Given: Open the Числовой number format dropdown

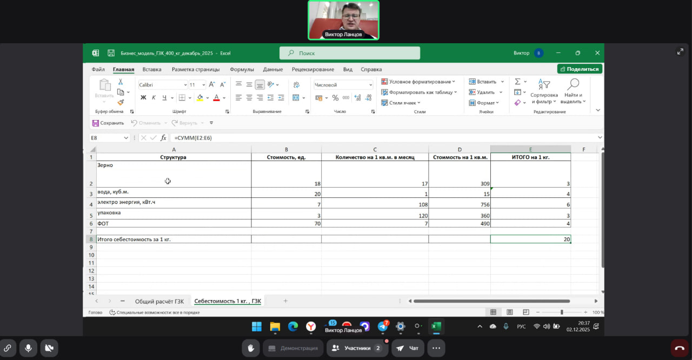Looking at the screenshot, I should 370,85.
